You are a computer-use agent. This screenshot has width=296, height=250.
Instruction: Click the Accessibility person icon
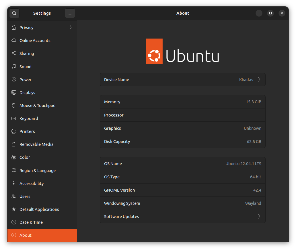click(x=14, y=183)
